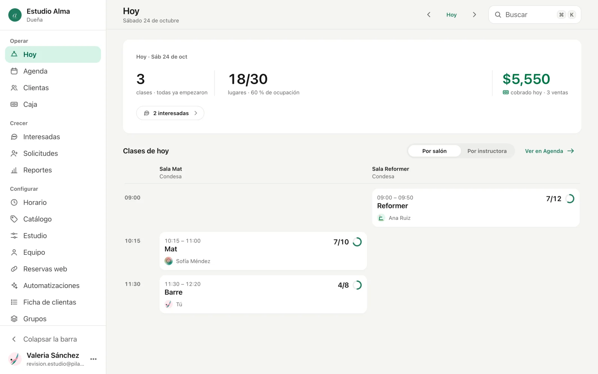Click the Reportes bar chart icon
598x374 pixels.
click(14, 170)
